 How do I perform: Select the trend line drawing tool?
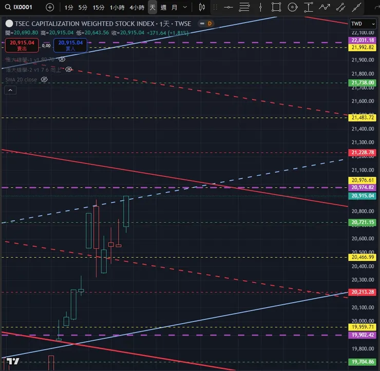point(356,7)
